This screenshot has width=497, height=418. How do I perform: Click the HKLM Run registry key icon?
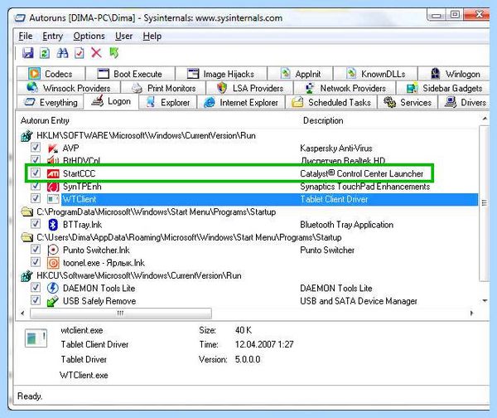pos(27,136)
